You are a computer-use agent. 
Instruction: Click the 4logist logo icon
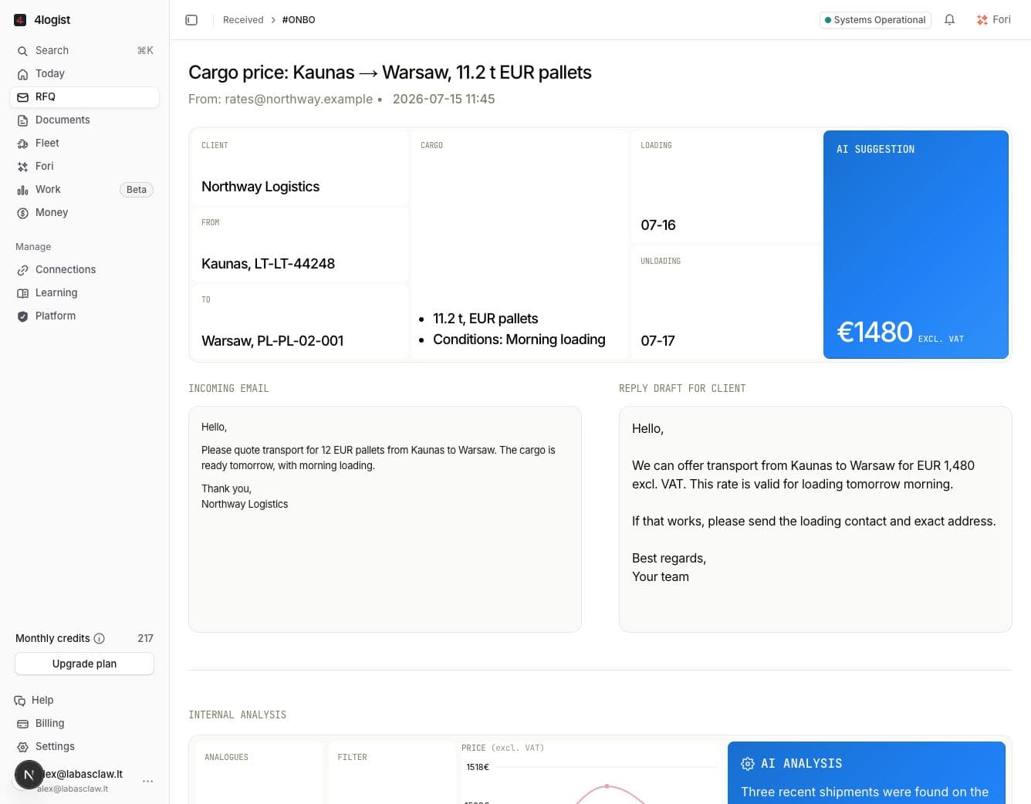click(21, 20)
